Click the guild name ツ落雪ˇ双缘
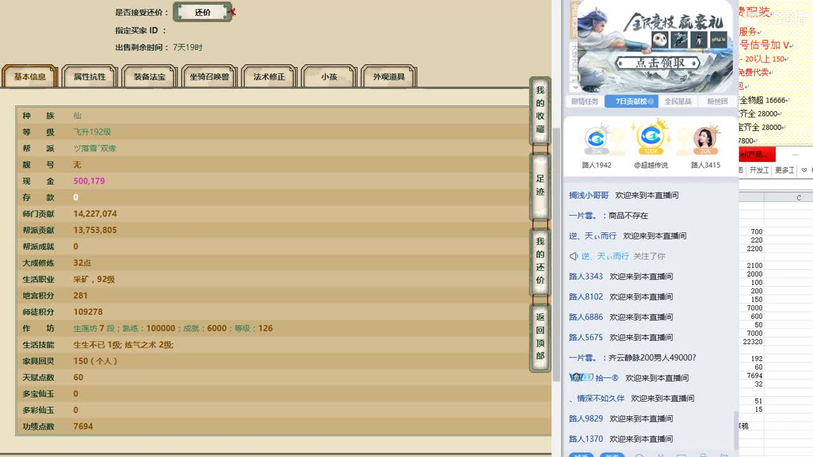The image size is (813, 457). (x=95, y=149)
